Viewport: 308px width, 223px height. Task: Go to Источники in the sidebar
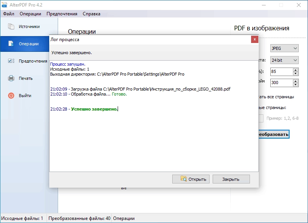click(29, 26)
